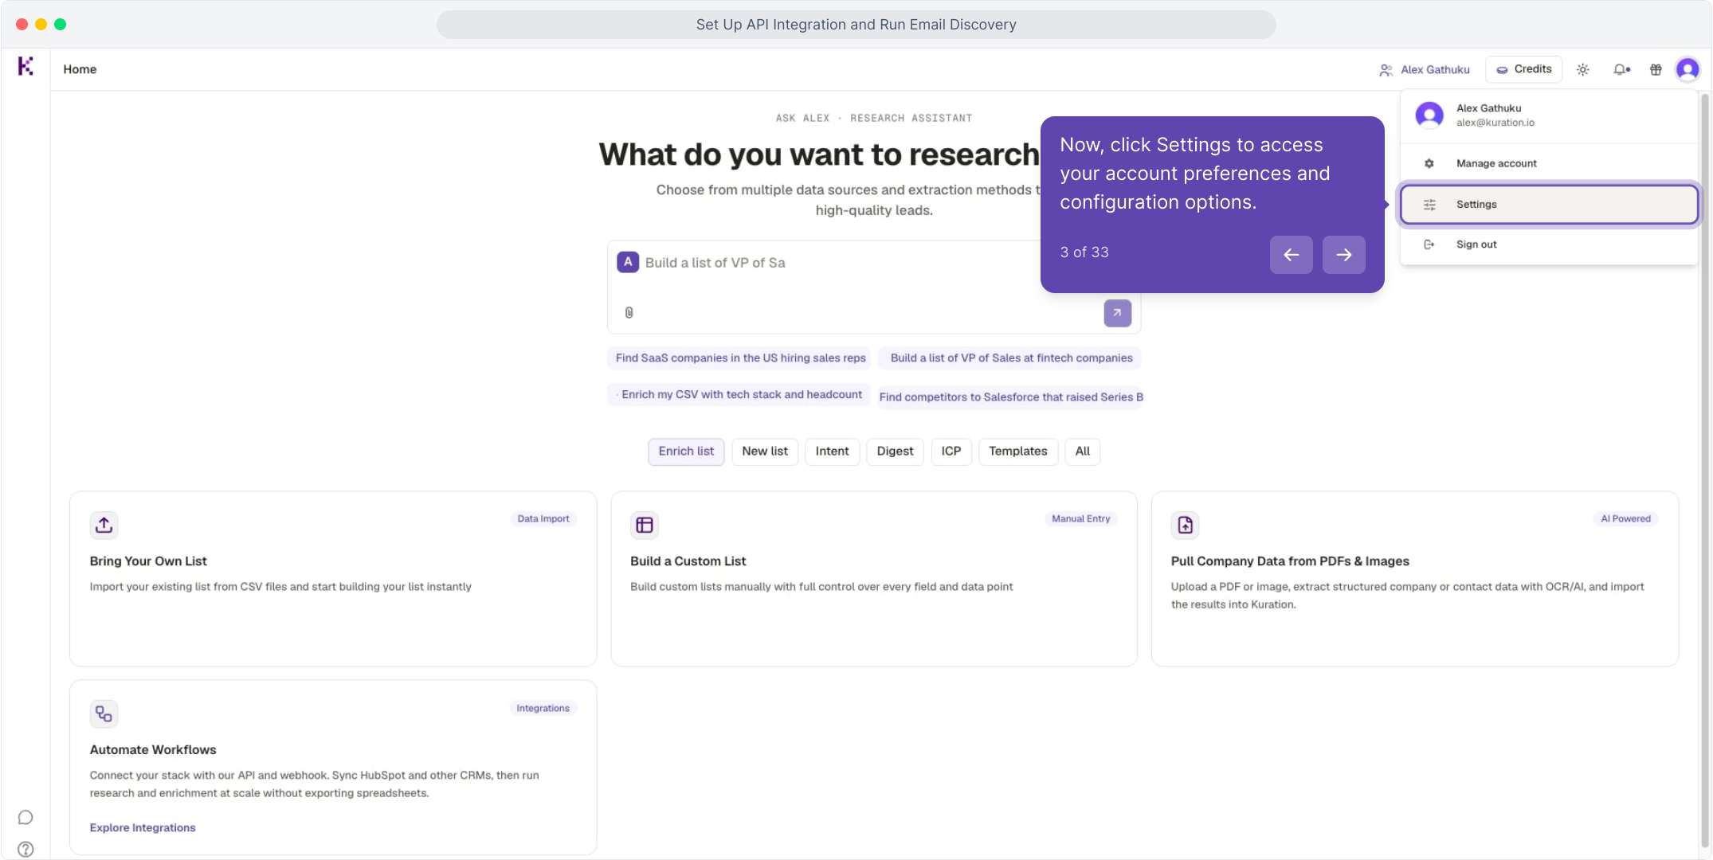This screenshot has width=1713, height=860.
Task: Click the AI Powered tag
Action: pyautogui.click(x=1625, y=519)
